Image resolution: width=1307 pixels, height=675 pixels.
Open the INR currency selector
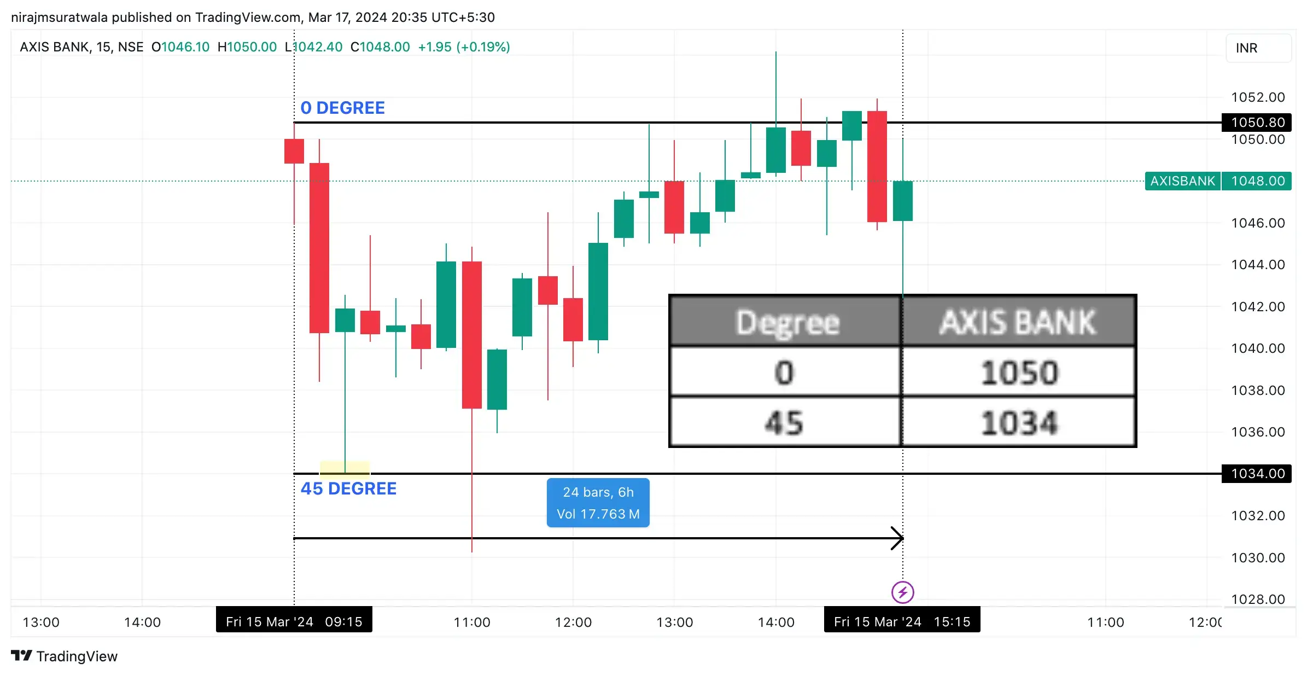(x=1258, y=48)
